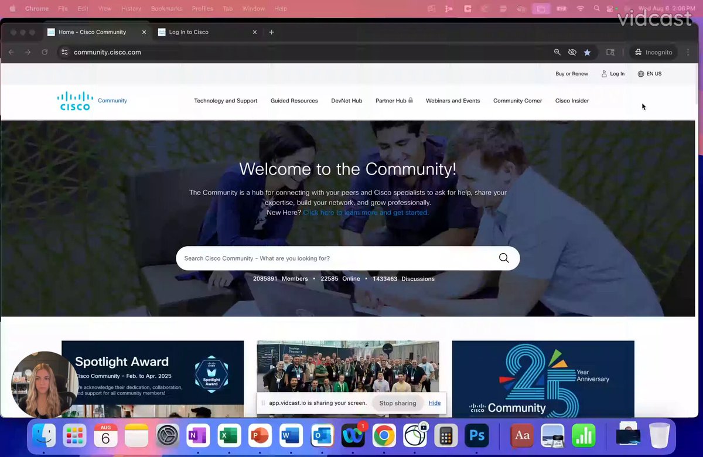This screenshot has height=457, width=703.
Task: Click the Chrome forward arrow
Action: pos(28,52)
